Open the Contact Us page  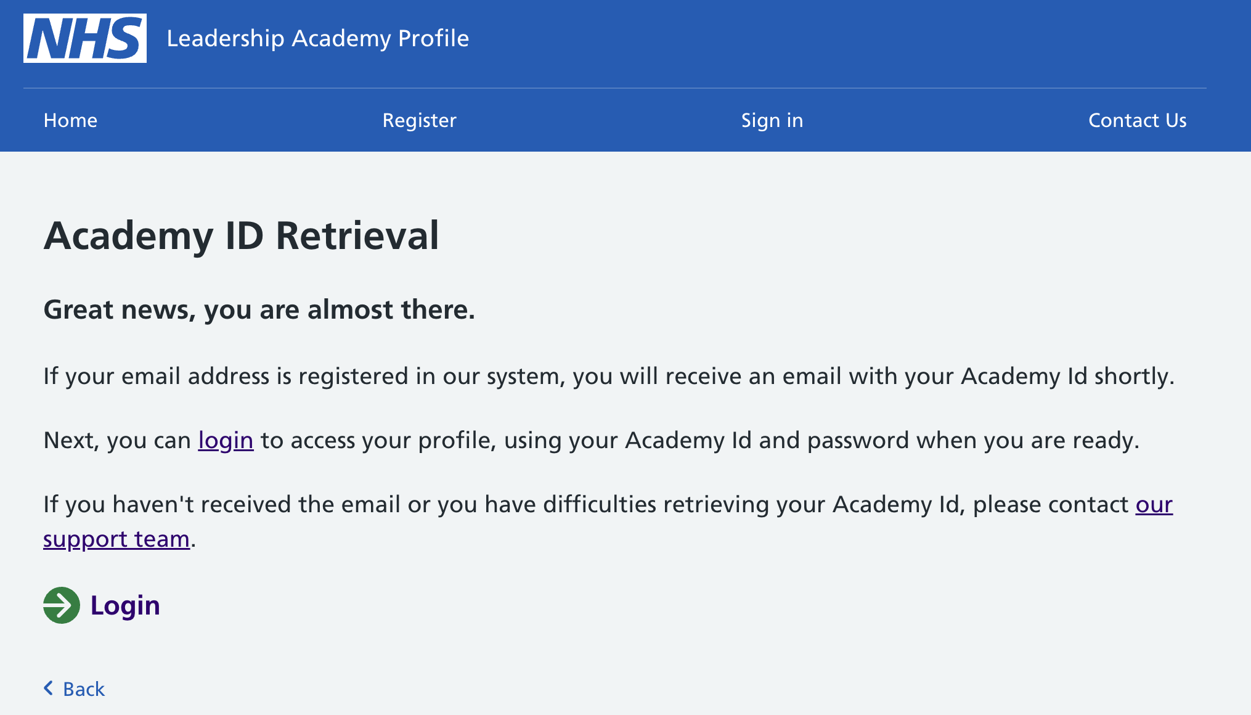click(1138, 120)
